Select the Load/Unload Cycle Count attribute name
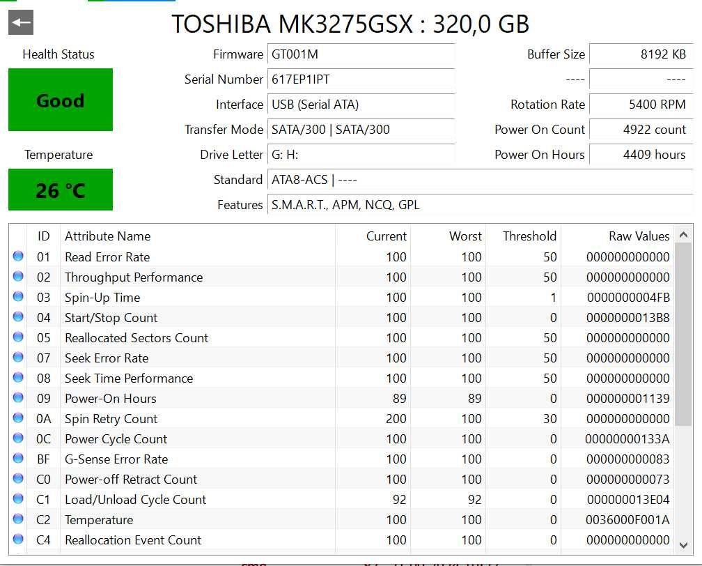This screenshot has height=566, width=702. coord(136,500)
